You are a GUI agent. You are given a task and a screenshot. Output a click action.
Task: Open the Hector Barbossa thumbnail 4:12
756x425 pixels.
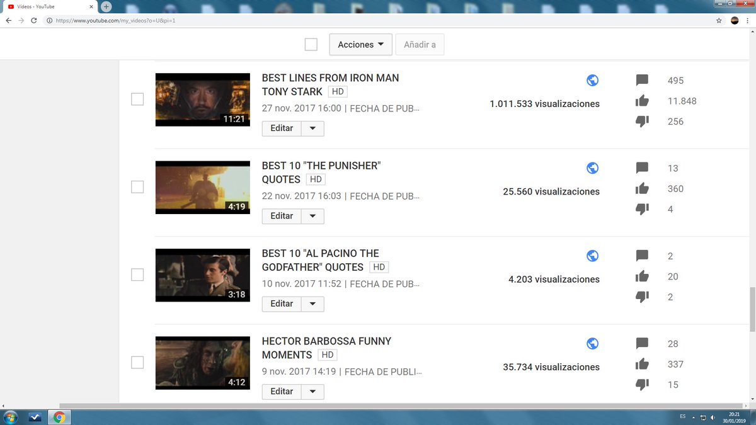(203, 363)
